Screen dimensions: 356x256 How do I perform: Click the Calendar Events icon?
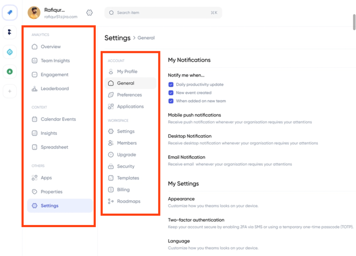[34, 119]
